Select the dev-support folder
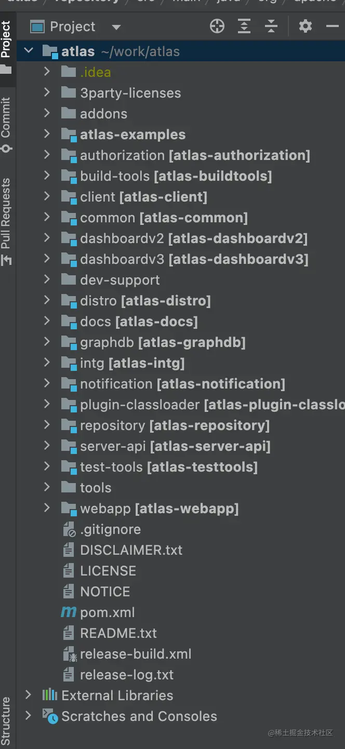This screenshot has width=345, height=749. pos(120,280)
